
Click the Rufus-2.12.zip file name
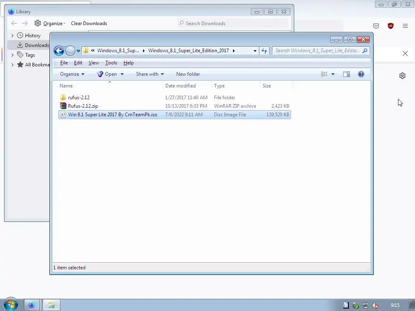click(x=83, y=106)
